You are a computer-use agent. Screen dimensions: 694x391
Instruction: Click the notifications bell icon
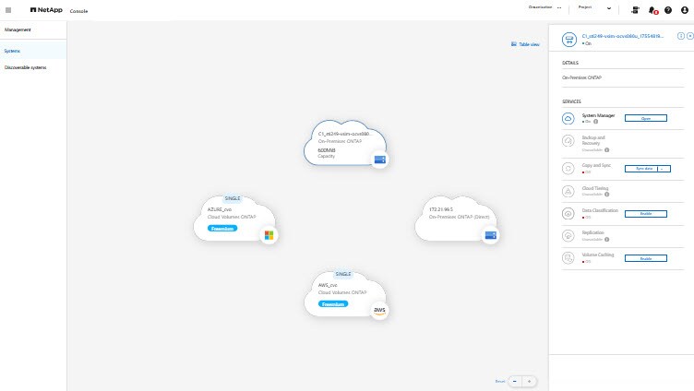653,10
